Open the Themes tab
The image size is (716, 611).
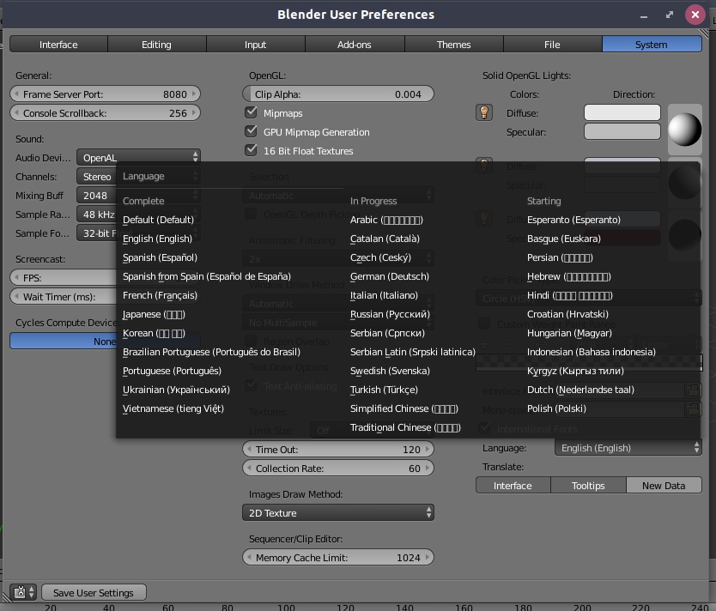coord(453,45)
